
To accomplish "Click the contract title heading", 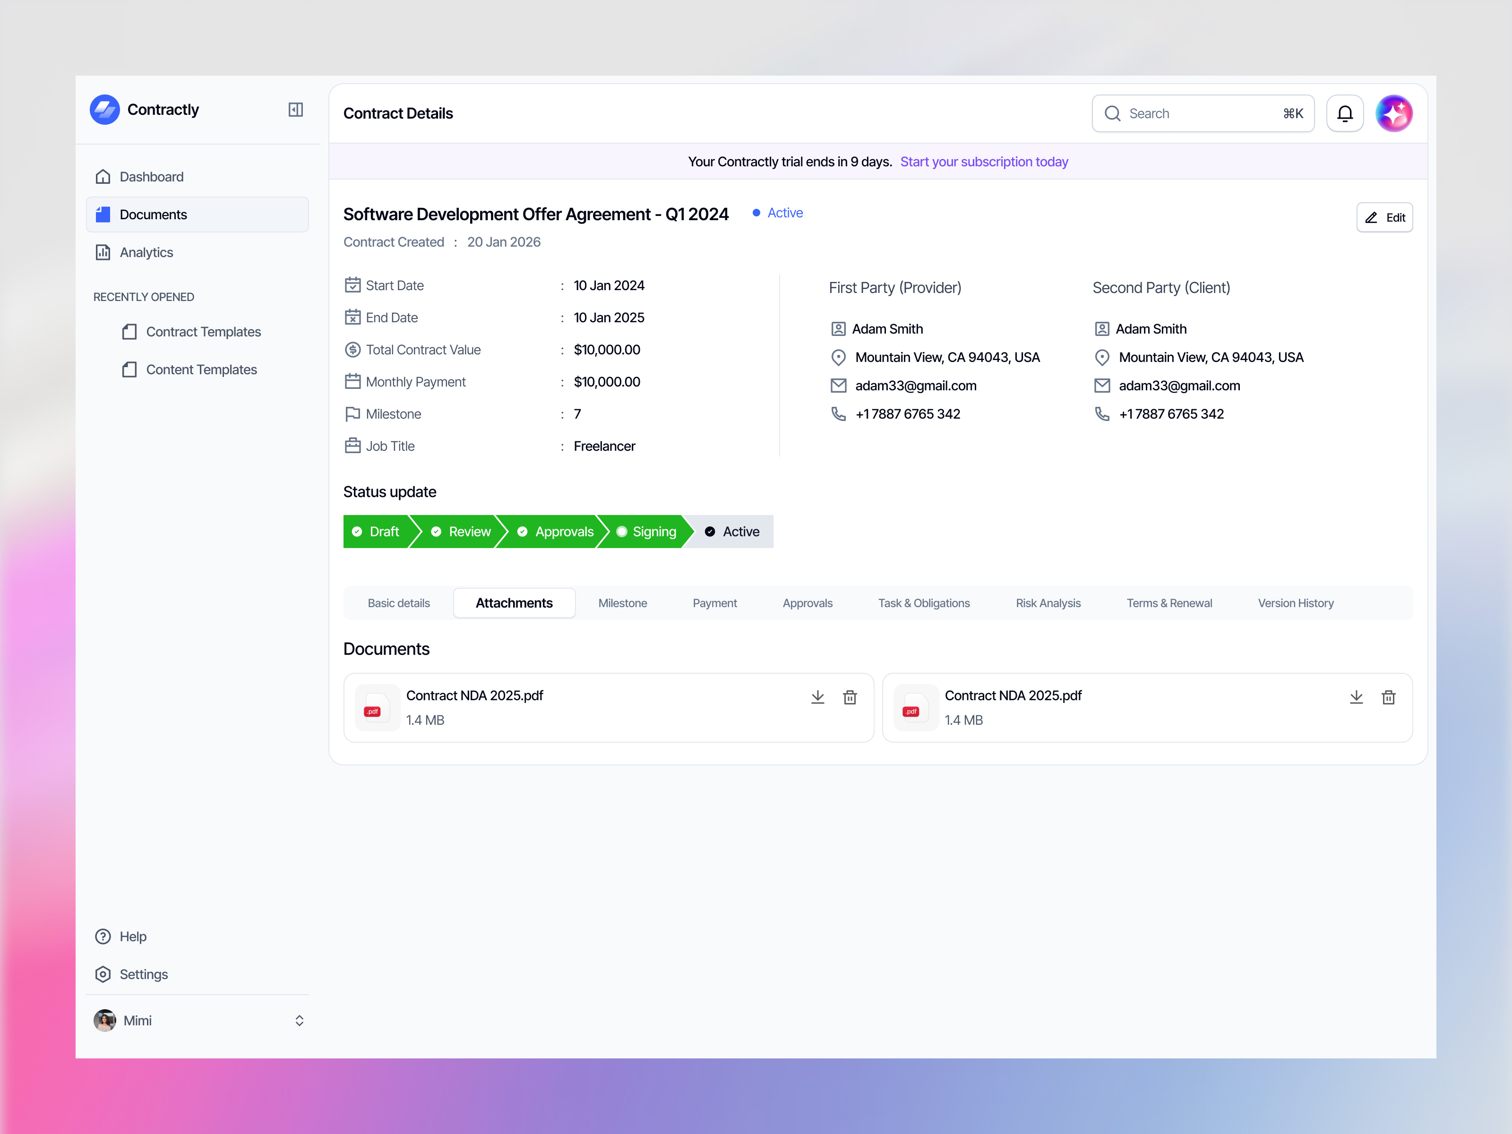I will click(536, 214).
